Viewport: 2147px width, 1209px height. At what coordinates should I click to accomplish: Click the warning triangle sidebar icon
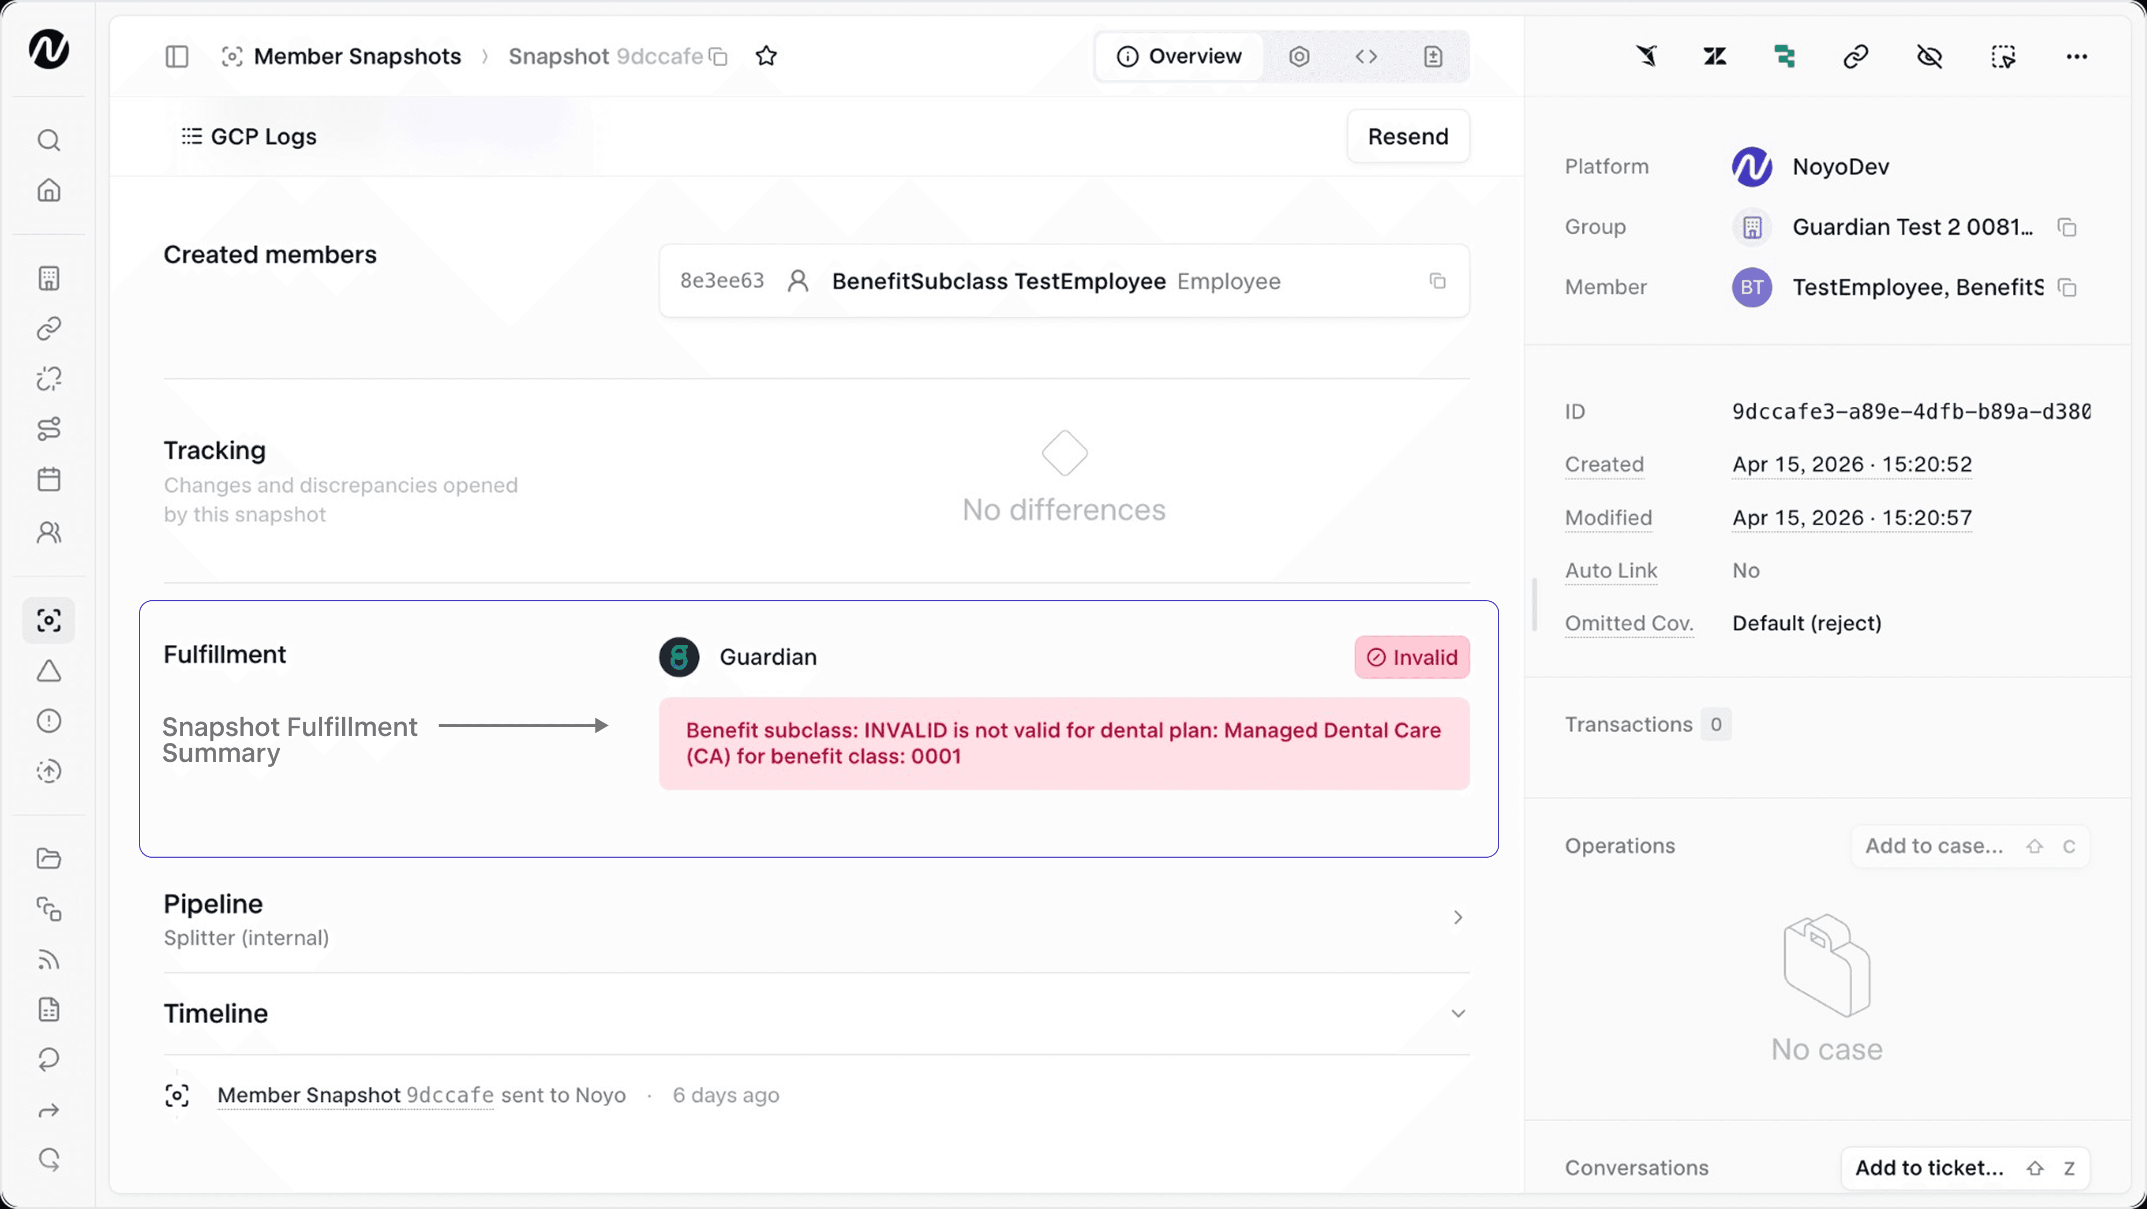point(49,671)
